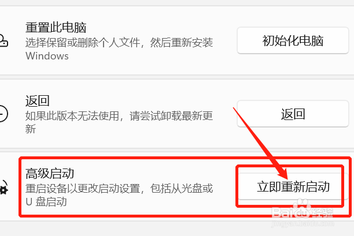Click 立即重新启动 restart now button

pos(293,187)
